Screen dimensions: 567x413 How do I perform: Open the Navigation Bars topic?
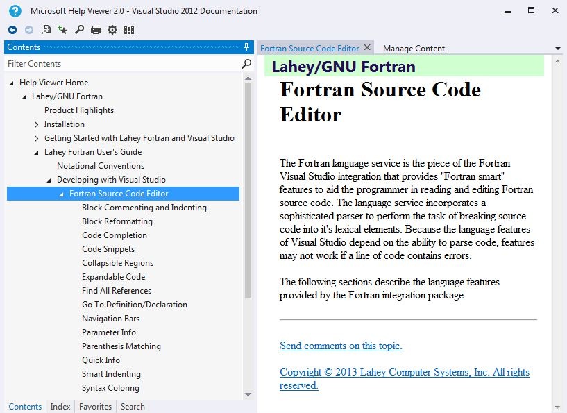click(x=110, y=318)
